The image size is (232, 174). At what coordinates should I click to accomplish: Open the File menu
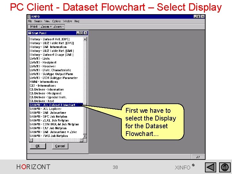pyautogui.click(x=30, y=21)
